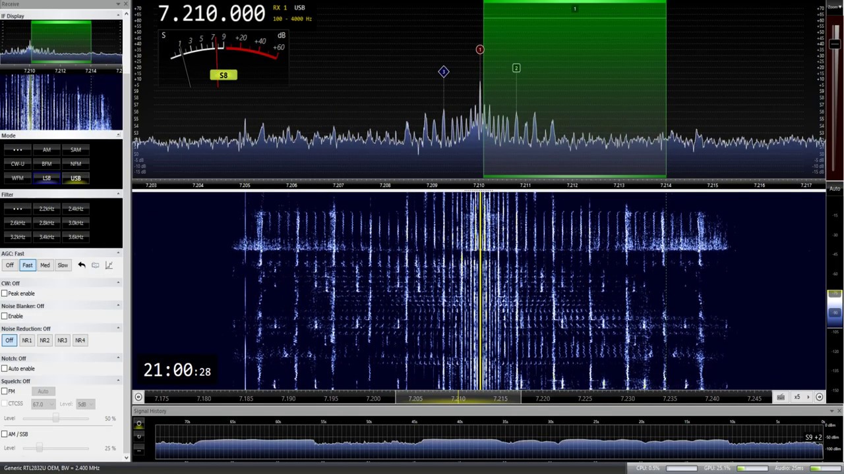Open Signal History panel dropdown arrow
844x474 pixels.
coord(832,411)
